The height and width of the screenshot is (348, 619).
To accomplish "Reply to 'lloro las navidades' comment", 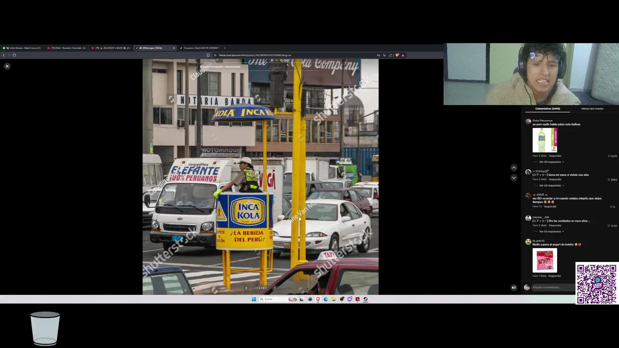I will [555, 225].
